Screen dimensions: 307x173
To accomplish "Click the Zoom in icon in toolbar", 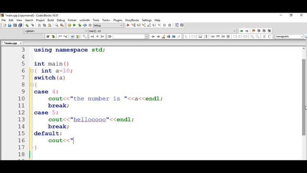I will click(x=252, y=37).
